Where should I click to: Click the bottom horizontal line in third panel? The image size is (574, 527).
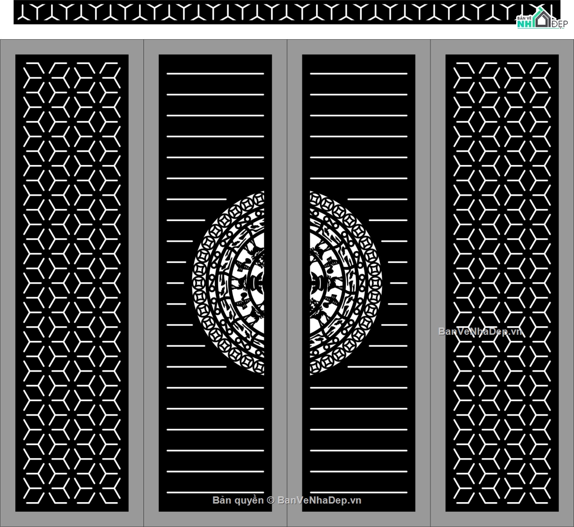point(359,491)
